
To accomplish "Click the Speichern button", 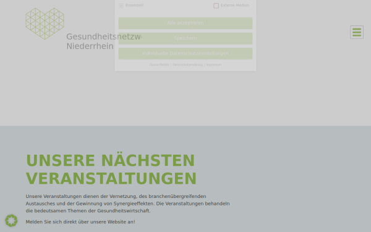I will (185, 38).
